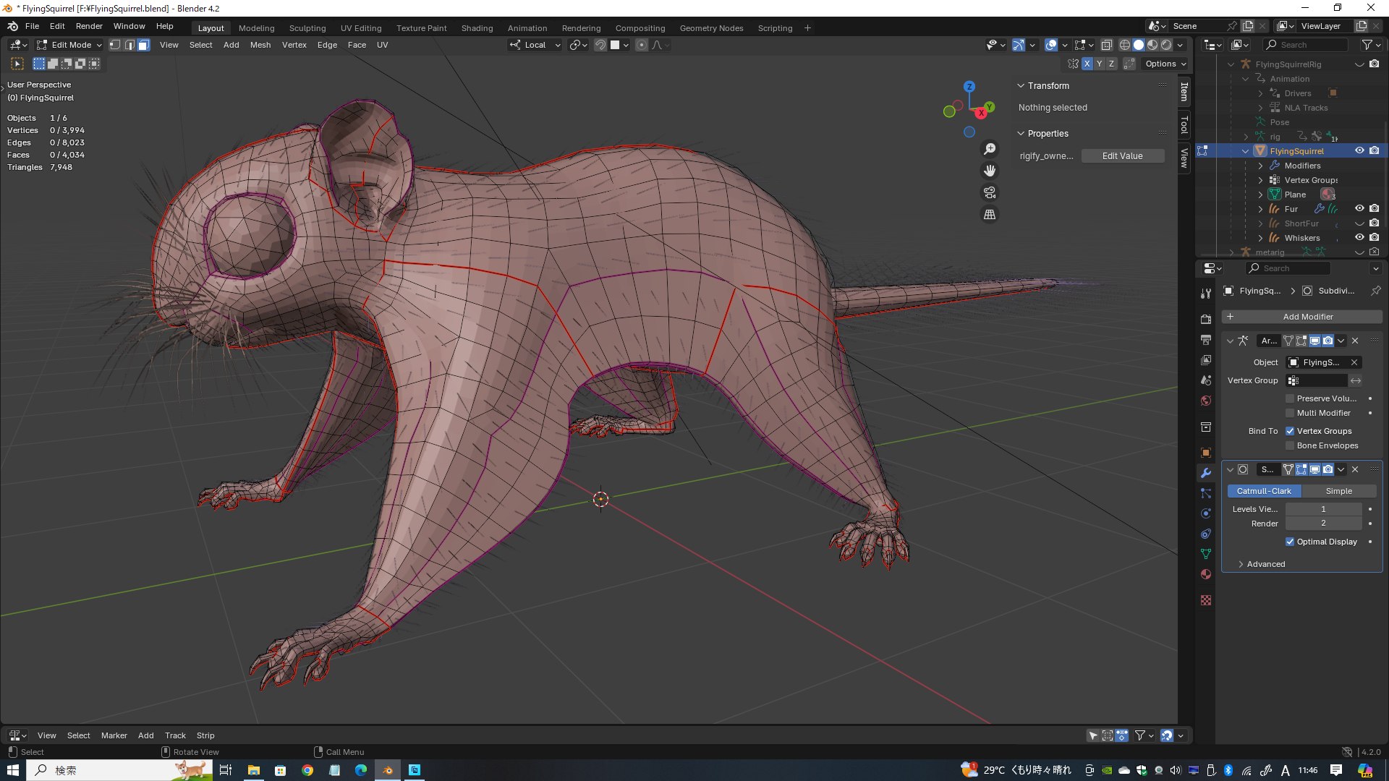
Task: Switch to edge select mode
Action: 129,45
